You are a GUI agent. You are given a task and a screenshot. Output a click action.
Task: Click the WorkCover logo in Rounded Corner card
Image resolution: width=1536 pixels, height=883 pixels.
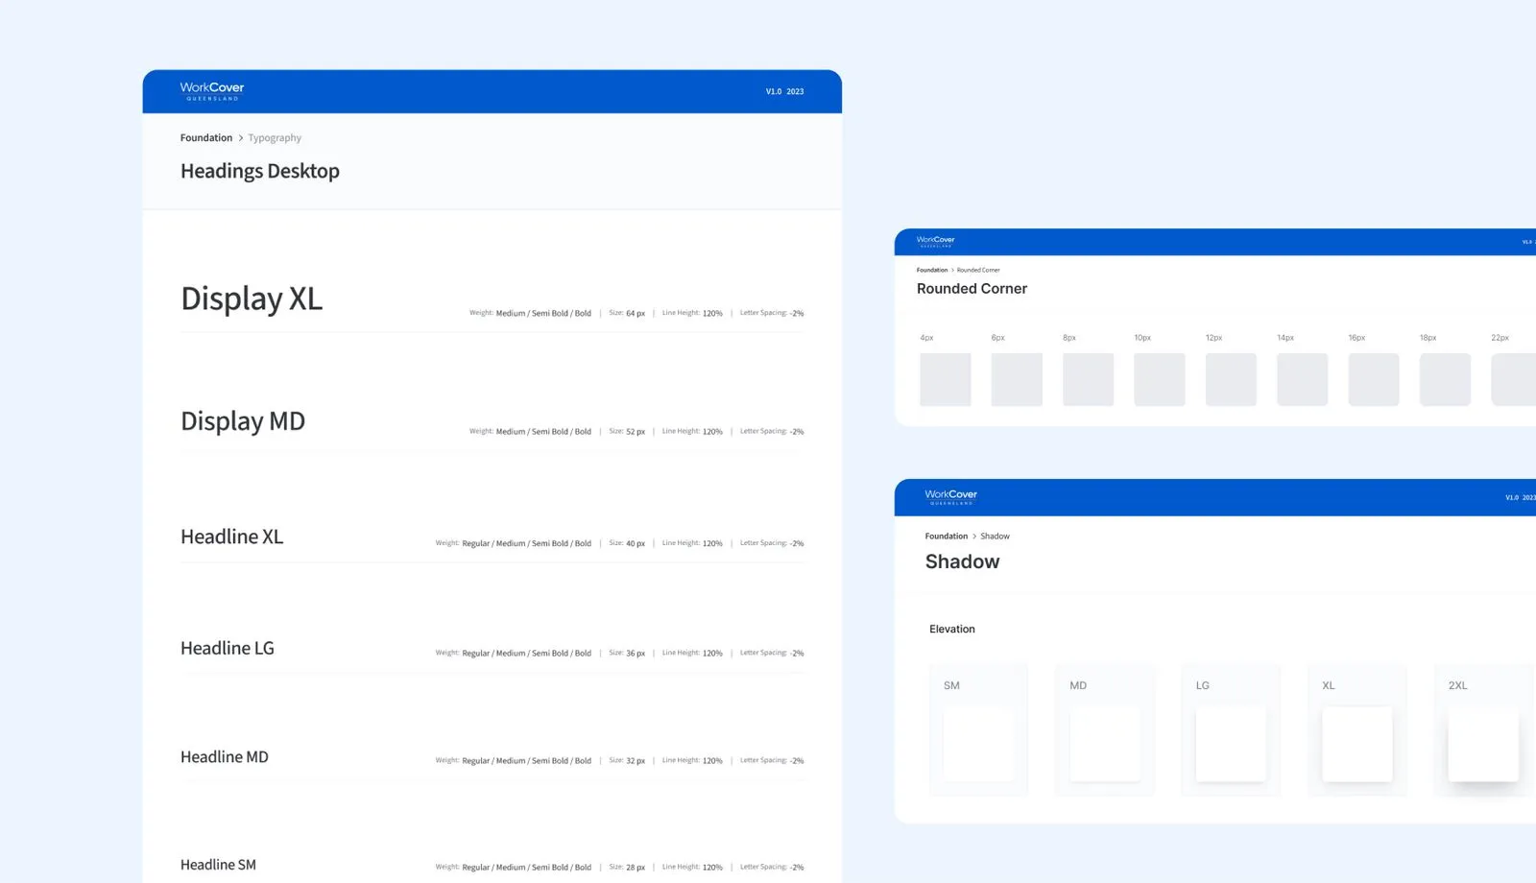935,241
